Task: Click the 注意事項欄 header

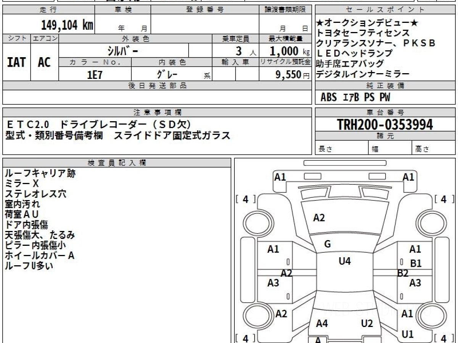Action: (x=157, y=112)
